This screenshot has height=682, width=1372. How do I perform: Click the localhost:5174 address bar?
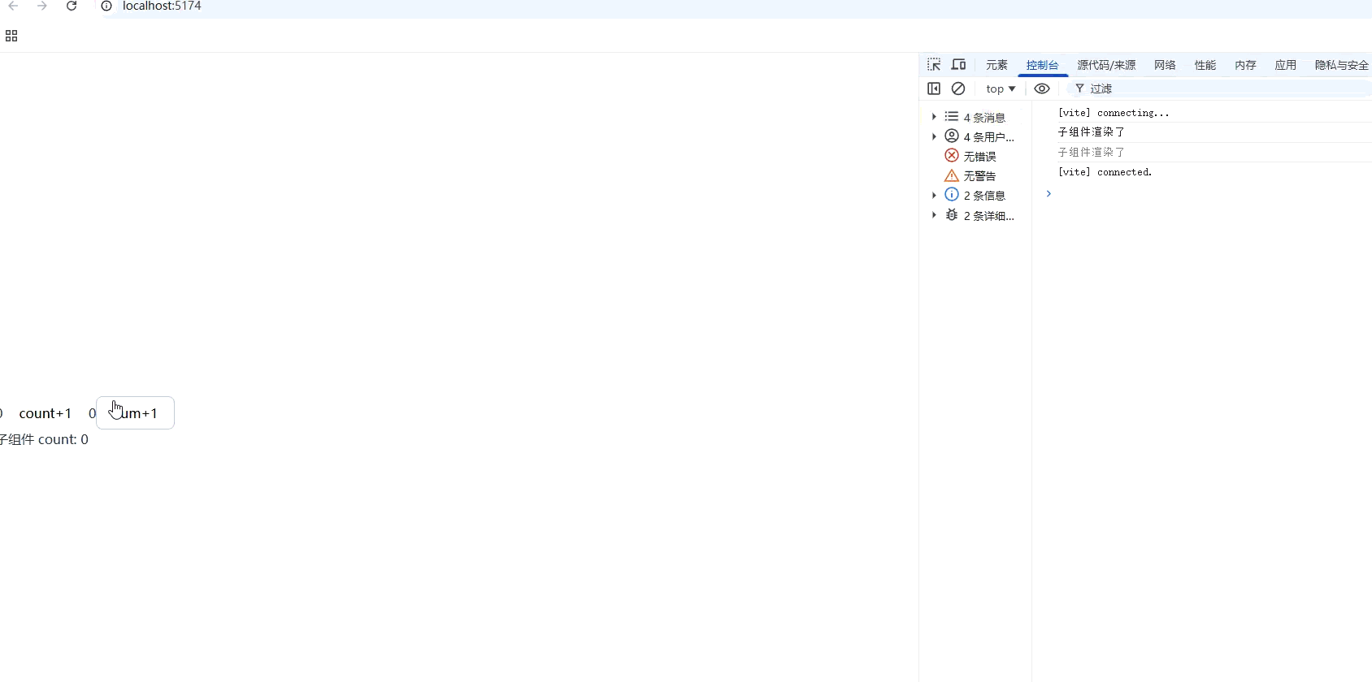162,6
